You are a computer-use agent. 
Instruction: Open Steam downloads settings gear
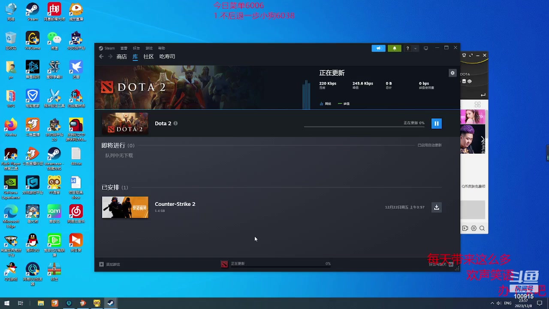coord(452,73)
